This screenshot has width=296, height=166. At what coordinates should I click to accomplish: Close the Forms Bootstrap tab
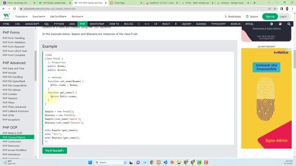pos(34,3)
